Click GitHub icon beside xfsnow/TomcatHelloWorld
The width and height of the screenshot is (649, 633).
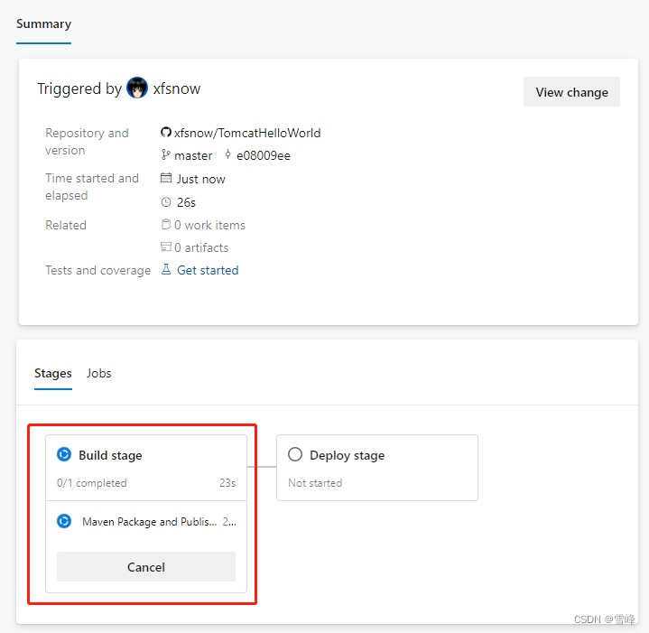[x=165, y=133]
